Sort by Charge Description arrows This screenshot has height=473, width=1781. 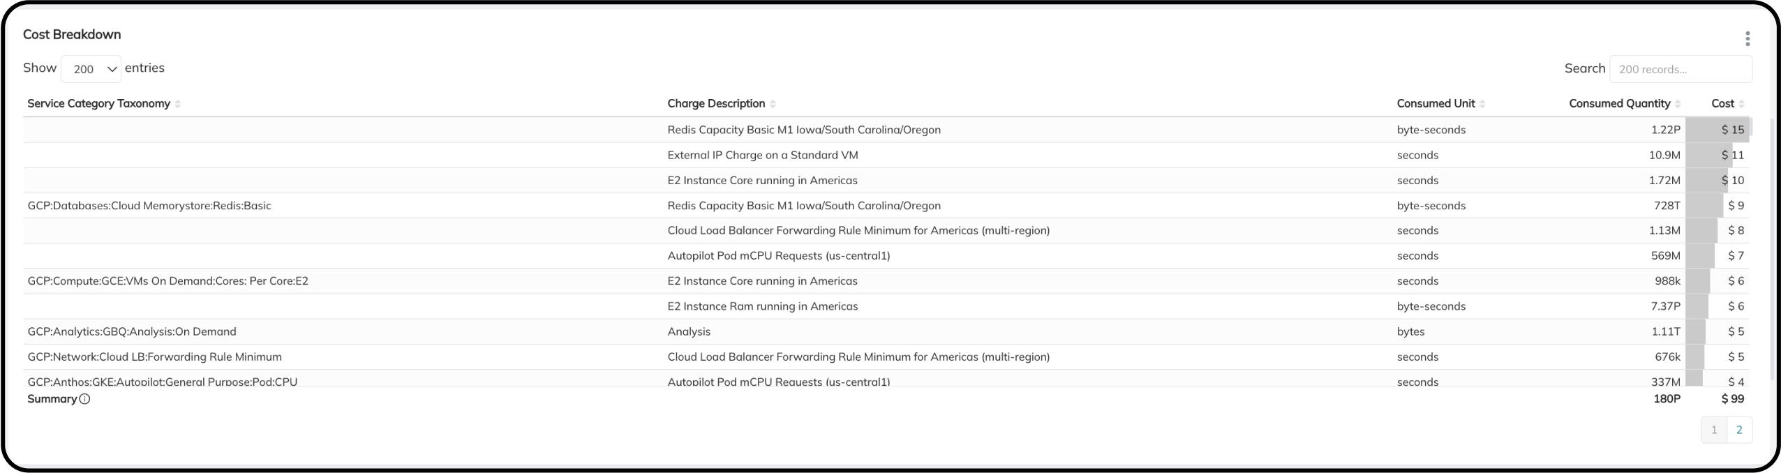click(773, 104)
